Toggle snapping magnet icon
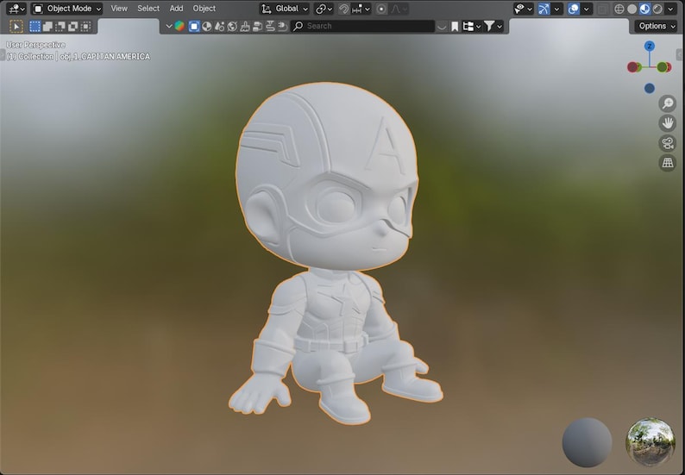The height and width of the screenshot is (475, 685). (x=344, y=9)
